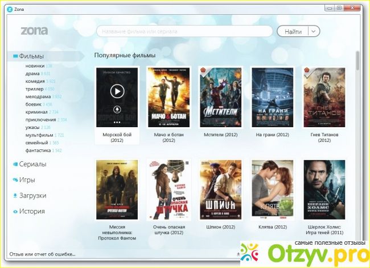
Task: Click download icon on Морской бой poster
Action: (x=117, y=110)
